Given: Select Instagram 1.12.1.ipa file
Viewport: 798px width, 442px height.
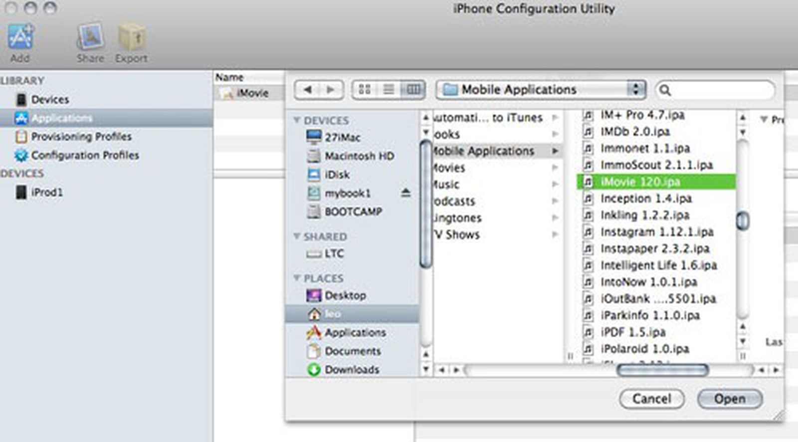Looking at the screenshot, I should [656, 232].
